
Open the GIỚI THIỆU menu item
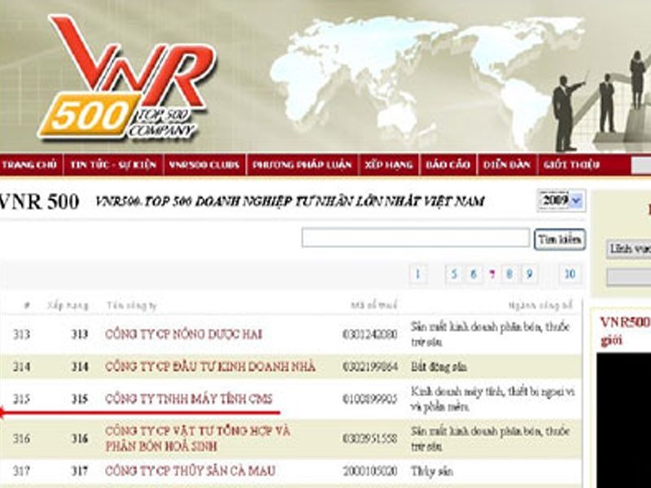tap(572, 165)
